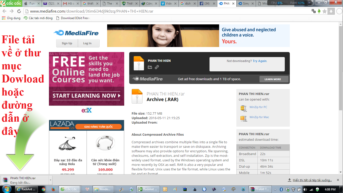Open Lazada Dây sạc 10 đầu product
Viewport: 343px width, 193px height.
click(x=68, y=152)
